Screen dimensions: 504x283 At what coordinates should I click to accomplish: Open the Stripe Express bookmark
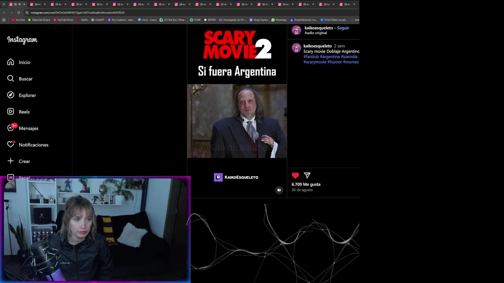(259, 20)
